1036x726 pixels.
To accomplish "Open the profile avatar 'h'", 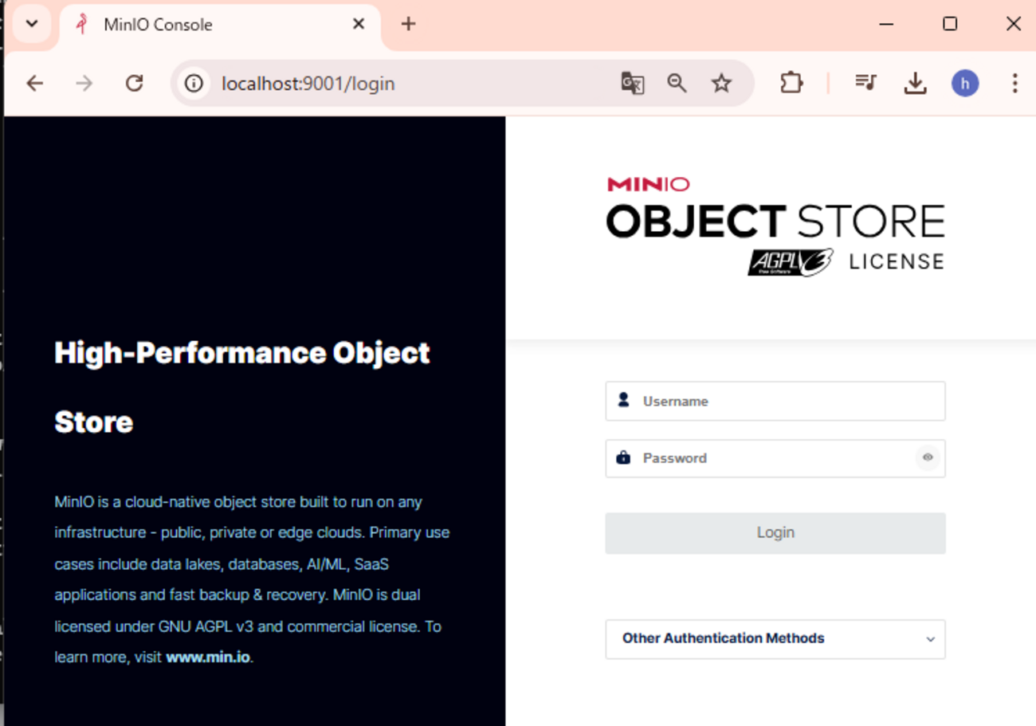I will pyautogui.click(x=965, y=84).
